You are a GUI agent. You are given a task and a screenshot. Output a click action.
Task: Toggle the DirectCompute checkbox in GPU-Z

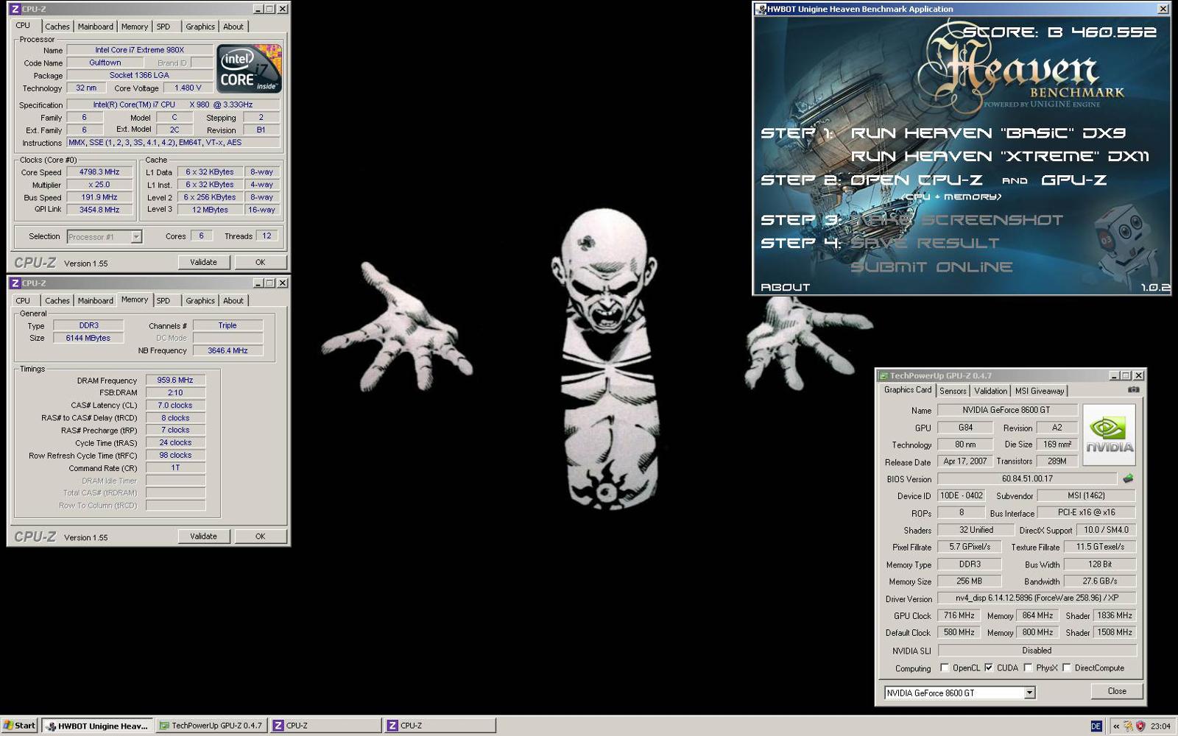(x=1066, y=668)
